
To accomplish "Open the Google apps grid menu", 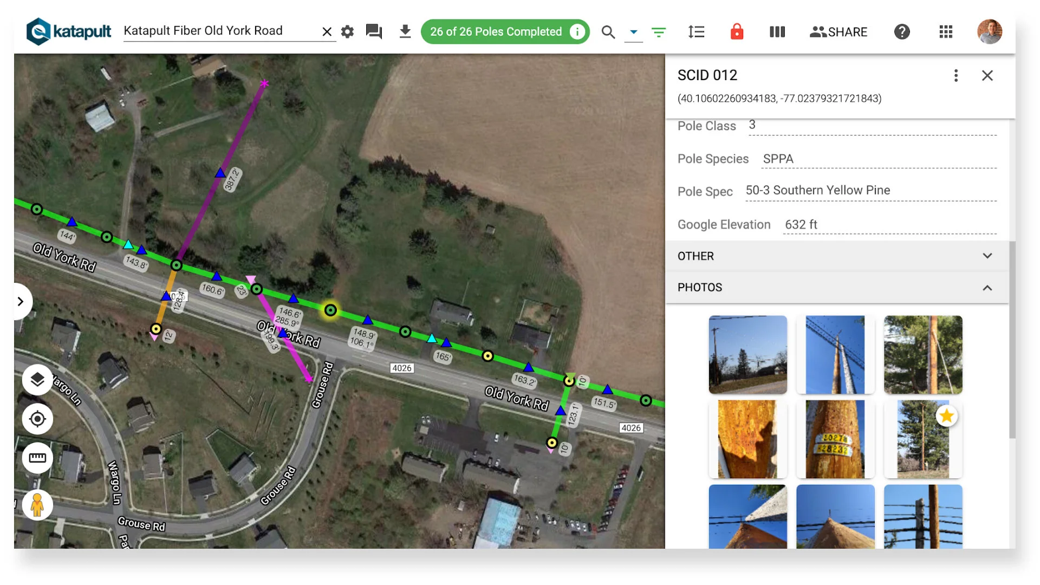I will click(946, 32).
